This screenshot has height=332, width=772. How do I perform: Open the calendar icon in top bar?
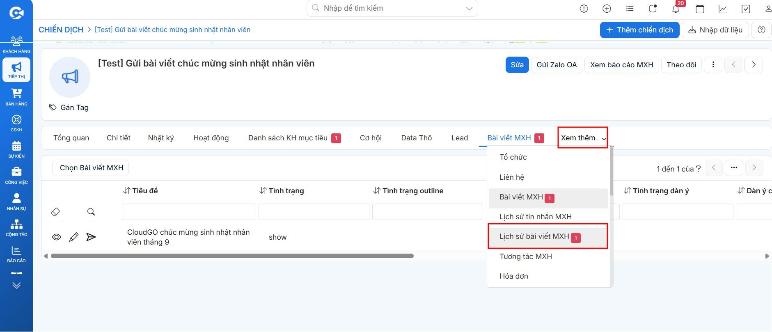(700, 9)
